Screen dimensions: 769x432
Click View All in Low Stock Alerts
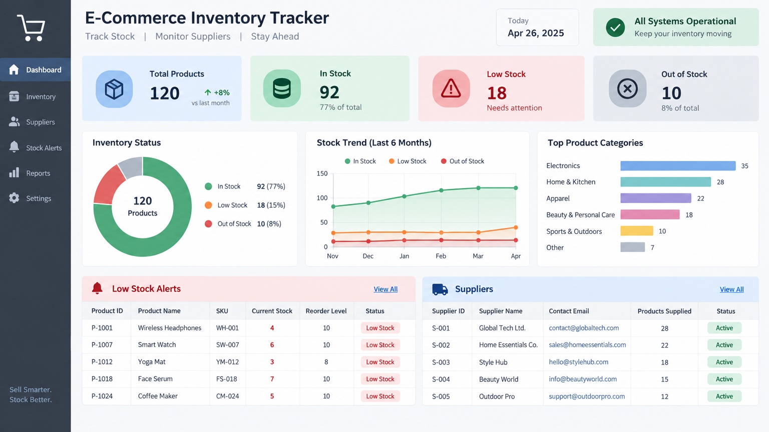pos(386,289)
